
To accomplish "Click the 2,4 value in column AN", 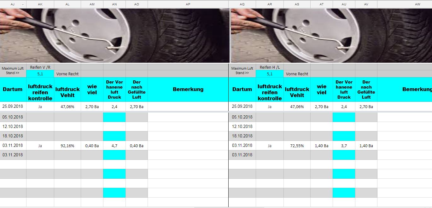I will tap(114, 107).
